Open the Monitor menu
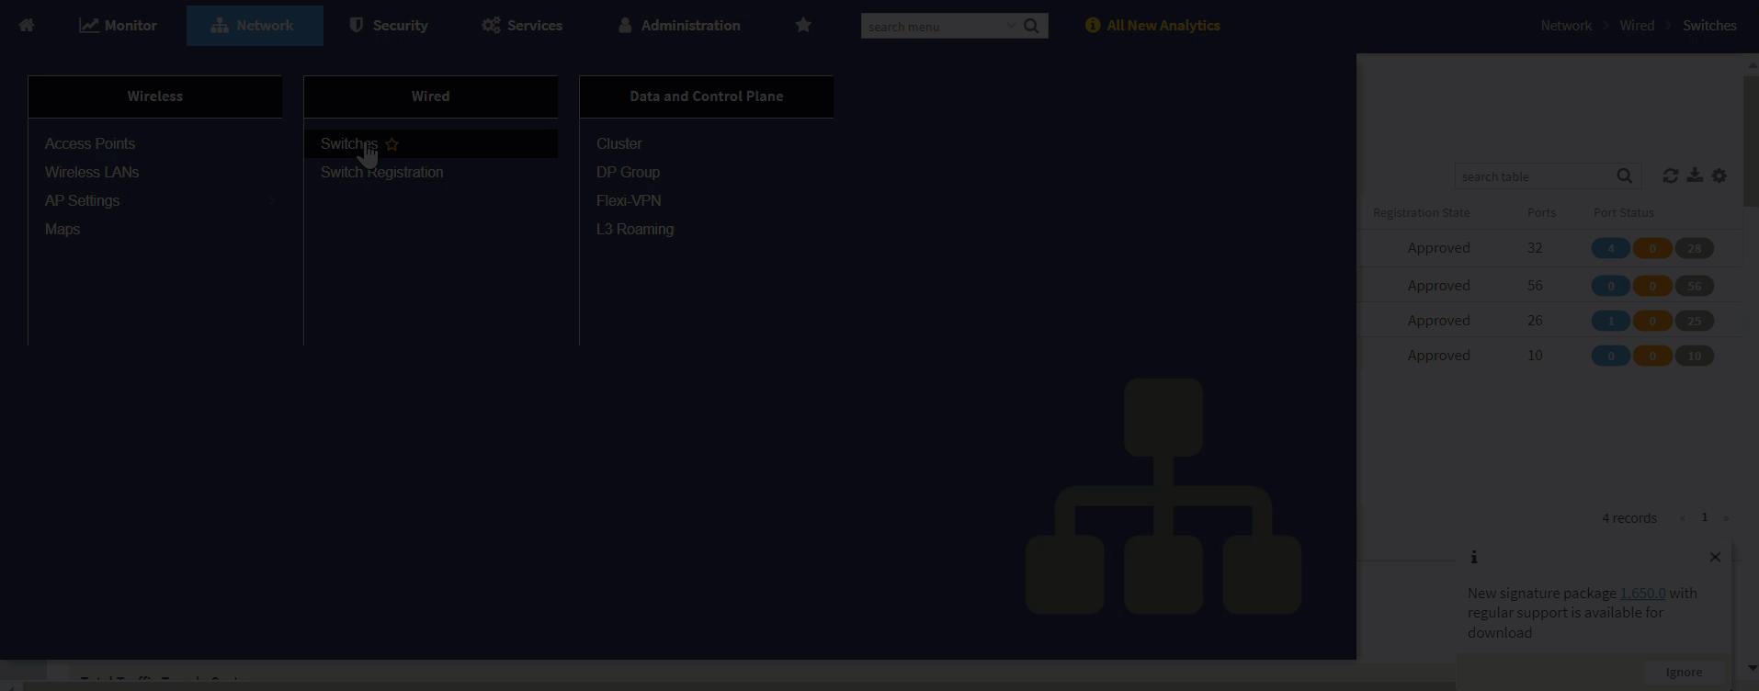The image size is (1759, 691). (118, 26)
